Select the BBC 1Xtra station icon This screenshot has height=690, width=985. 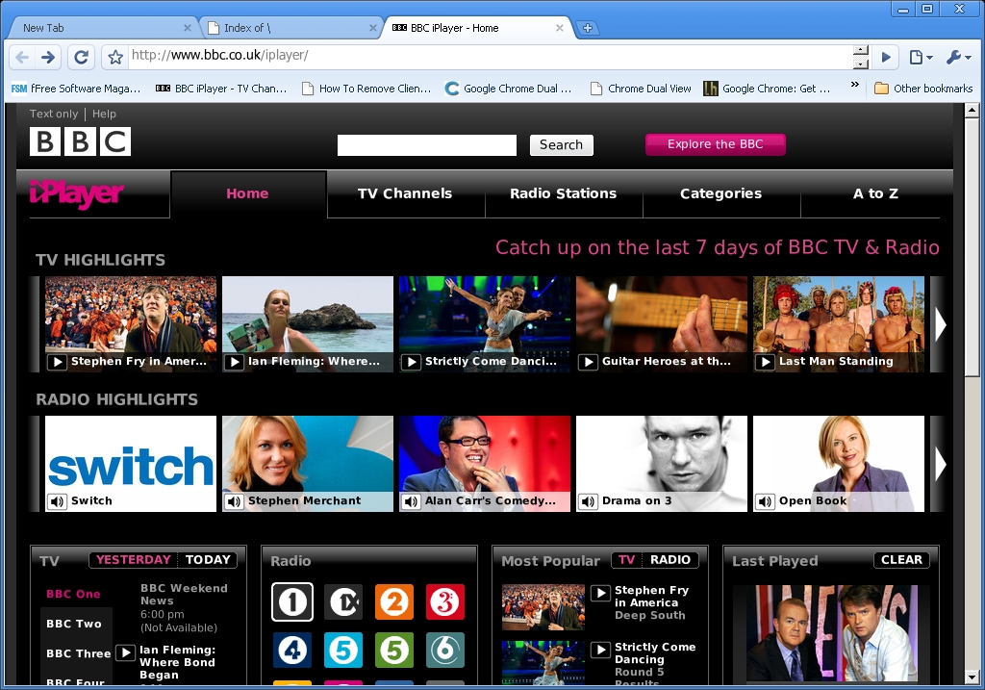click(343, 602)
